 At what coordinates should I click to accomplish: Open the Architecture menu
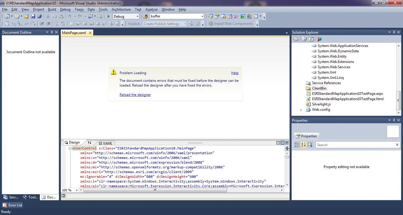(121, 9)
